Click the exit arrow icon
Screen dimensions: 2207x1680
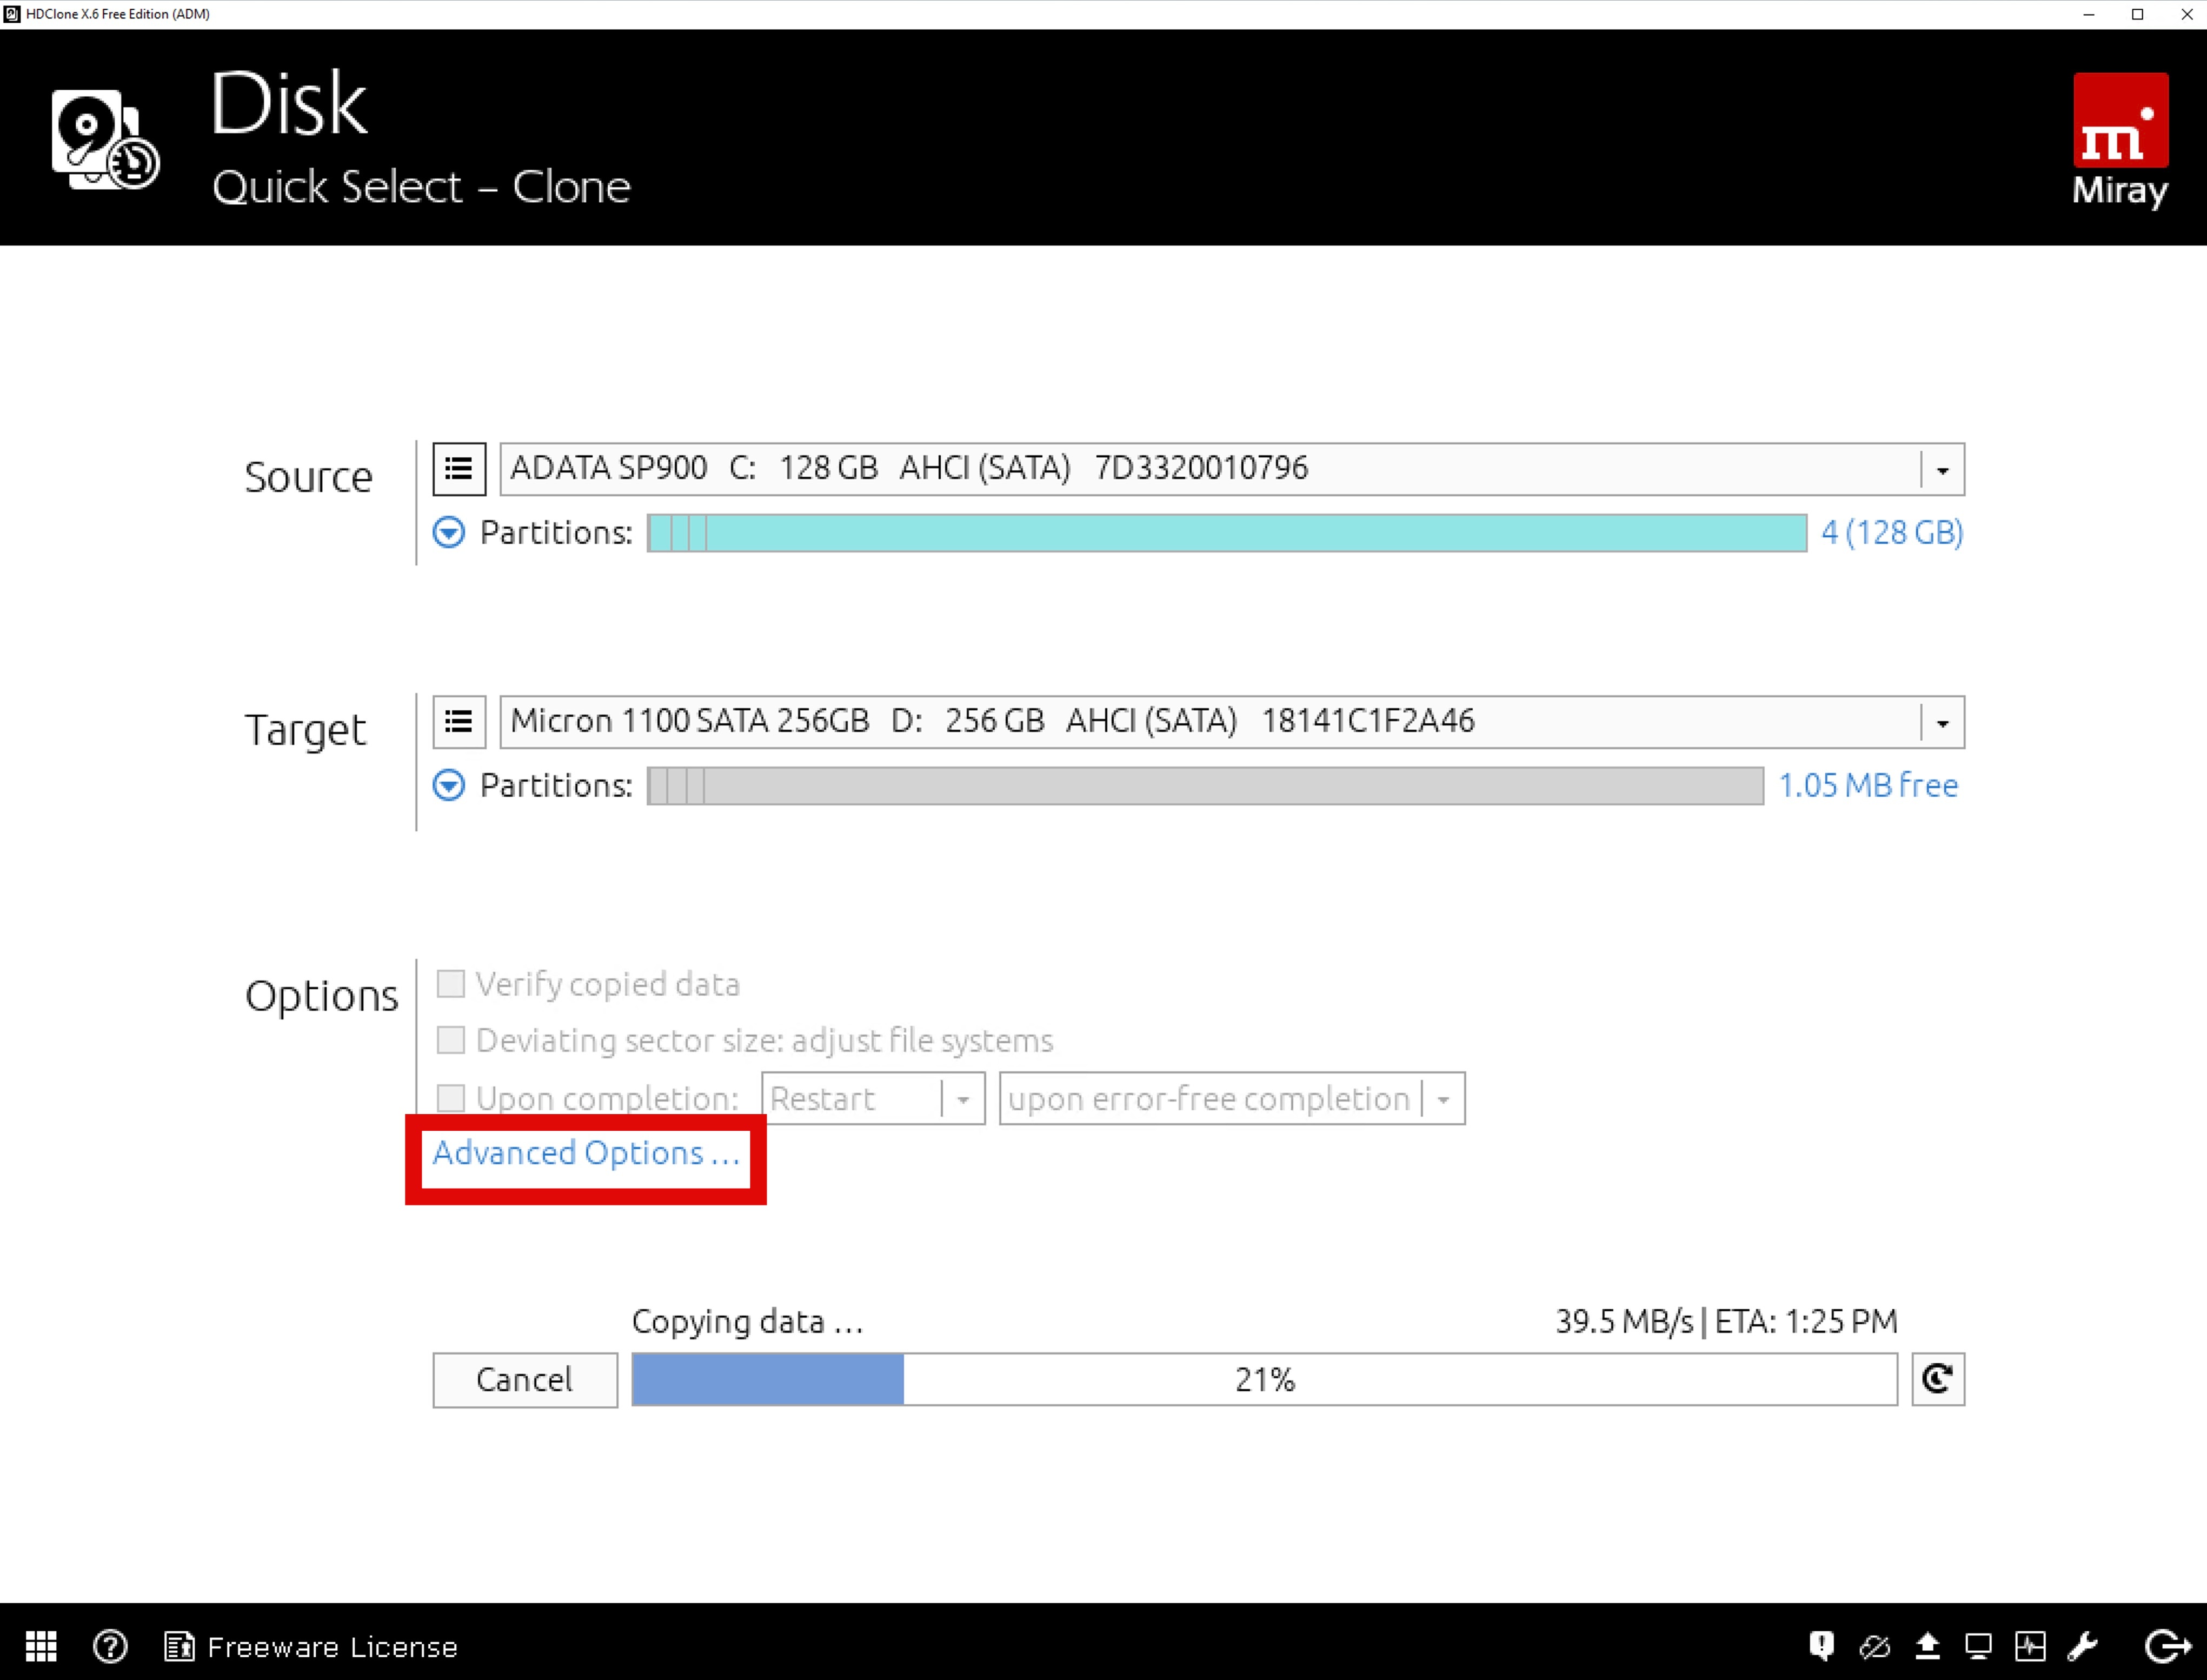[x=2167, y=1645]
